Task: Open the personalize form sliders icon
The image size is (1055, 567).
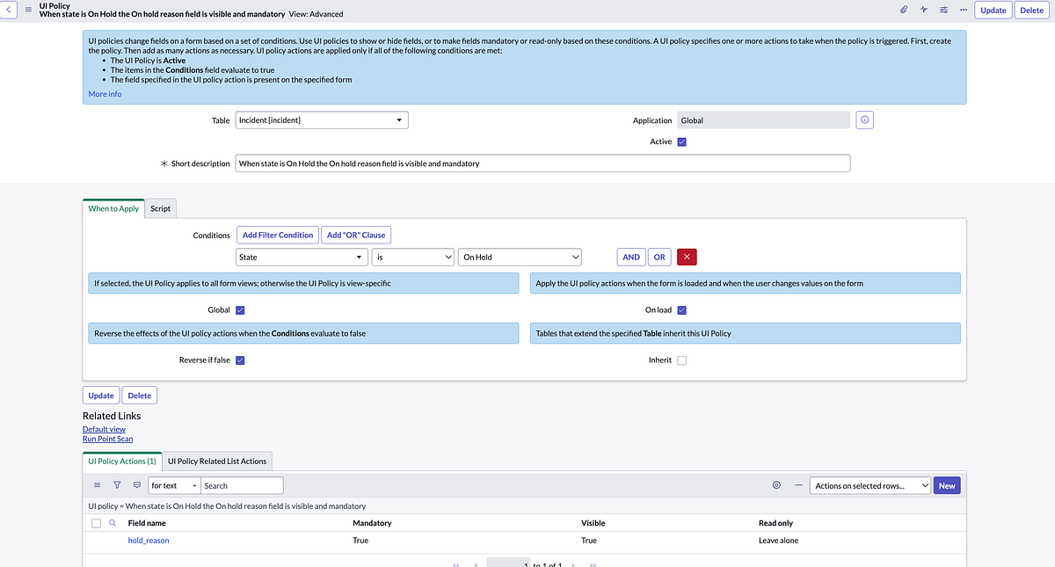Action: (943, 9)
